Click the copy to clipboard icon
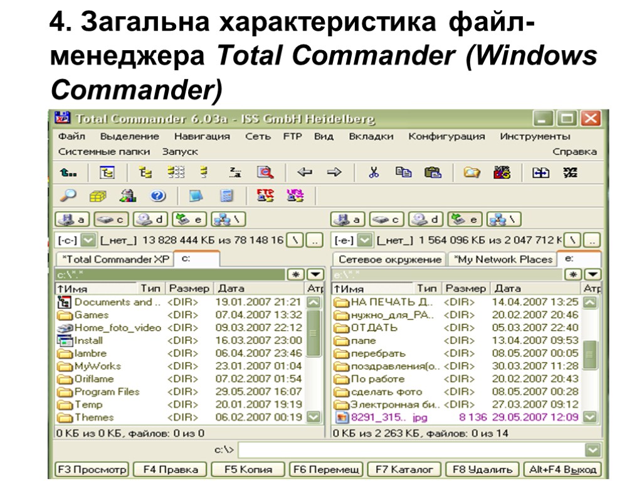 tap(403, 172)
